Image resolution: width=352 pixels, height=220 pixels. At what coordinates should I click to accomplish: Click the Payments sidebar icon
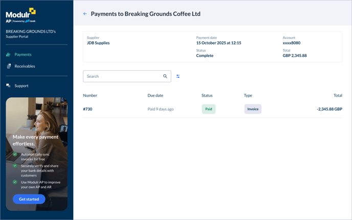coord(8,55)
